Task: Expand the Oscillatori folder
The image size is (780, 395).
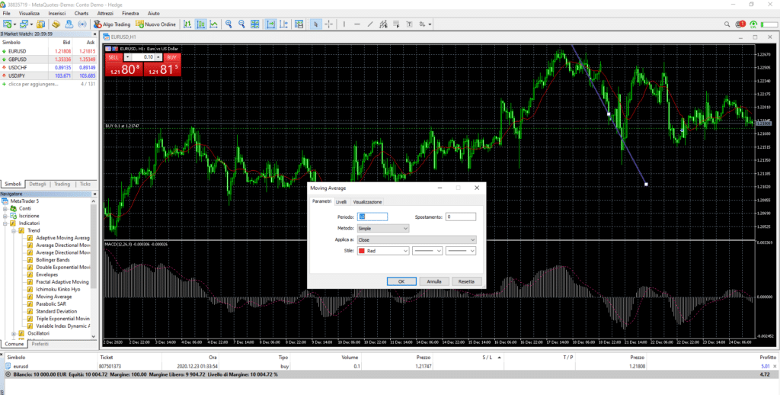Action: coord(14,333)
